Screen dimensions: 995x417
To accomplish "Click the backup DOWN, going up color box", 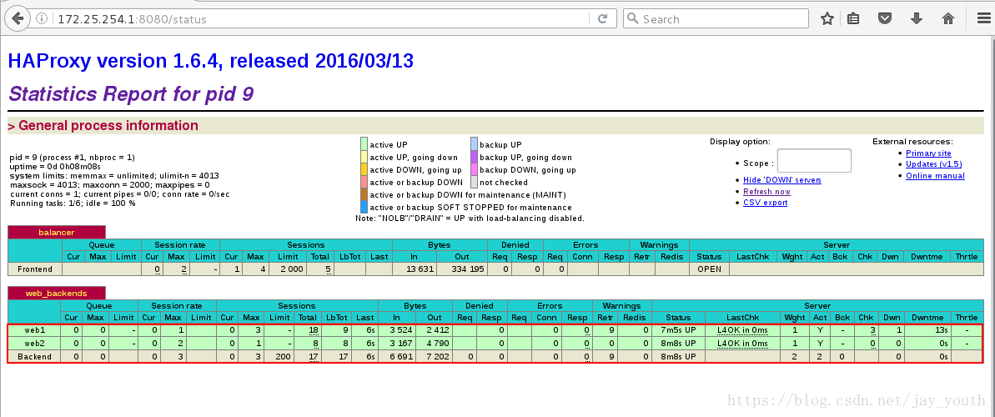I will 474,169.
